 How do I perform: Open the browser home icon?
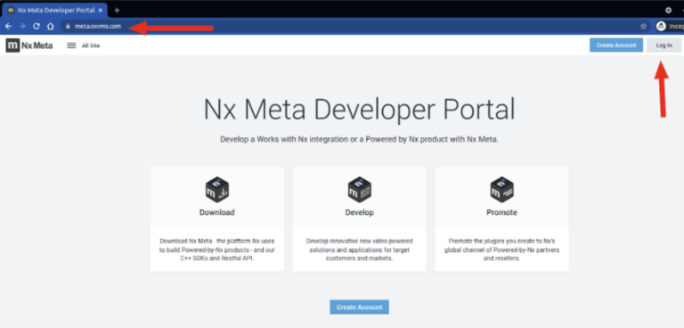coord(51,26)
